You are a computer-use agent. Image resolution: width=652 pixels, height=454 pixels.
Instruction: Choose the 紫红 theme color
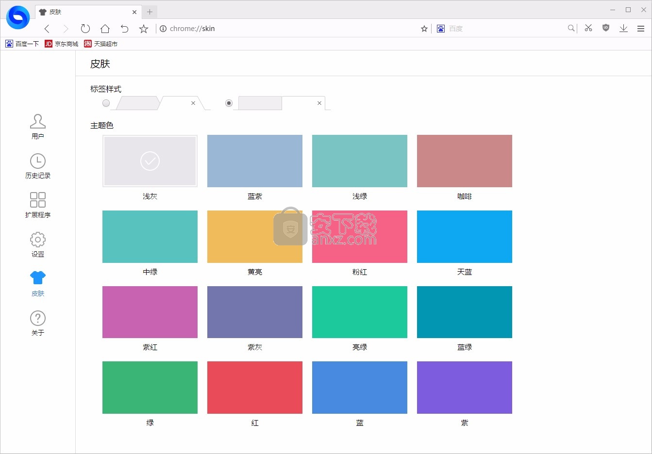coord(150,312)
